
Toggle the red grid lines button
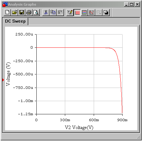click(77, 13)
